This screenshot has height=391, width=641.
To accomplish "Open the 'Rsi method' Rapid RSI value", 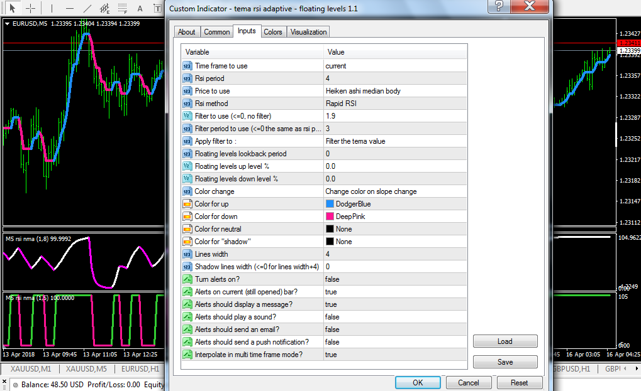I will 395,104.
